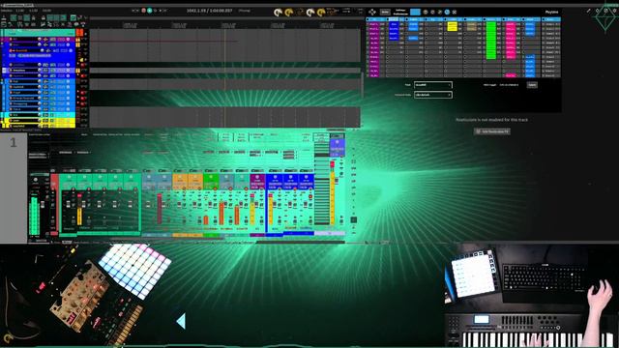This screenshot has height=348, width=619.
Task: Click the arrange view's vertical scrollbar
Action: [x=363, y=85]
